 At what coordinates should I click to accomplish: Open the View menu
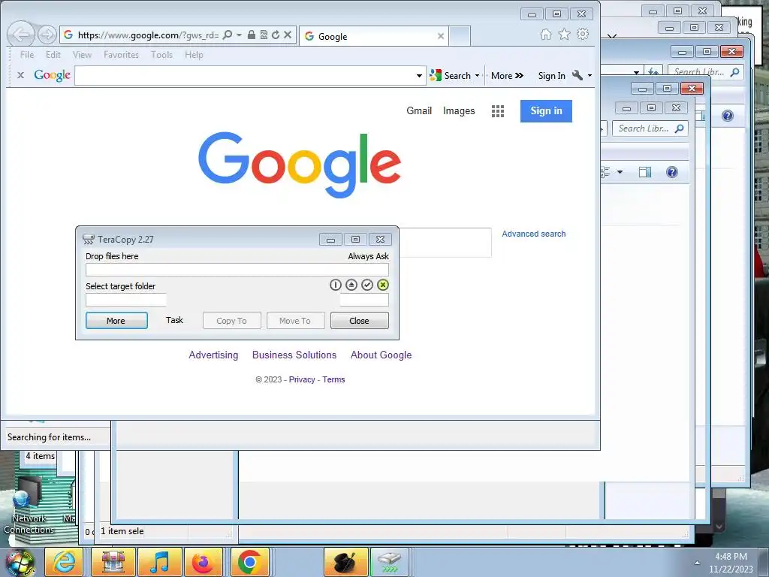[82, 54]
